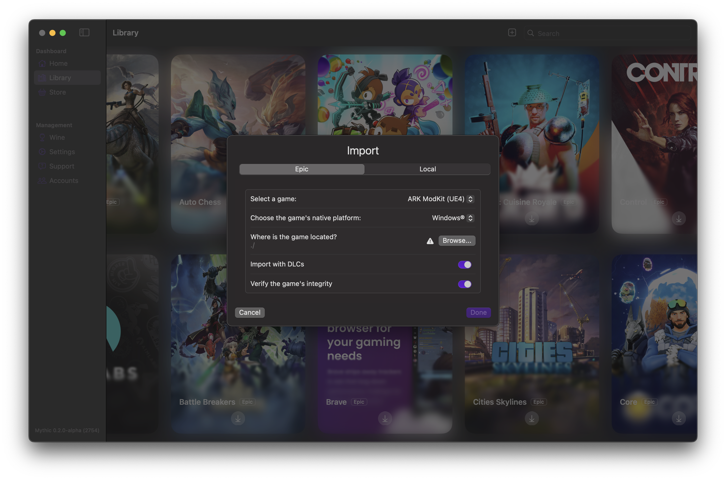Click the Settings gear icon in sidebar

(42, 152)
